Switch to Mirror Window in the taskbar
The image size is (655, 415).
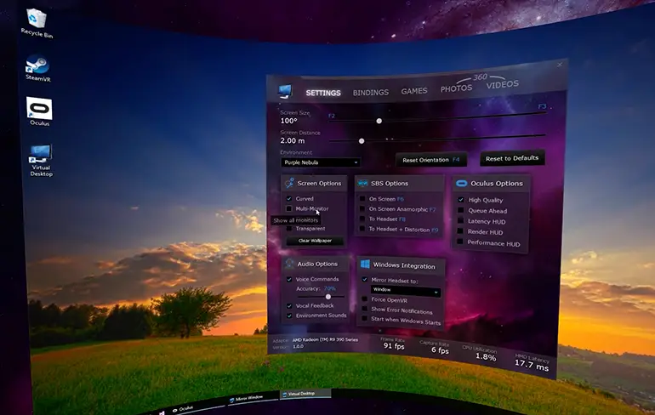click(x=247, y=398)
